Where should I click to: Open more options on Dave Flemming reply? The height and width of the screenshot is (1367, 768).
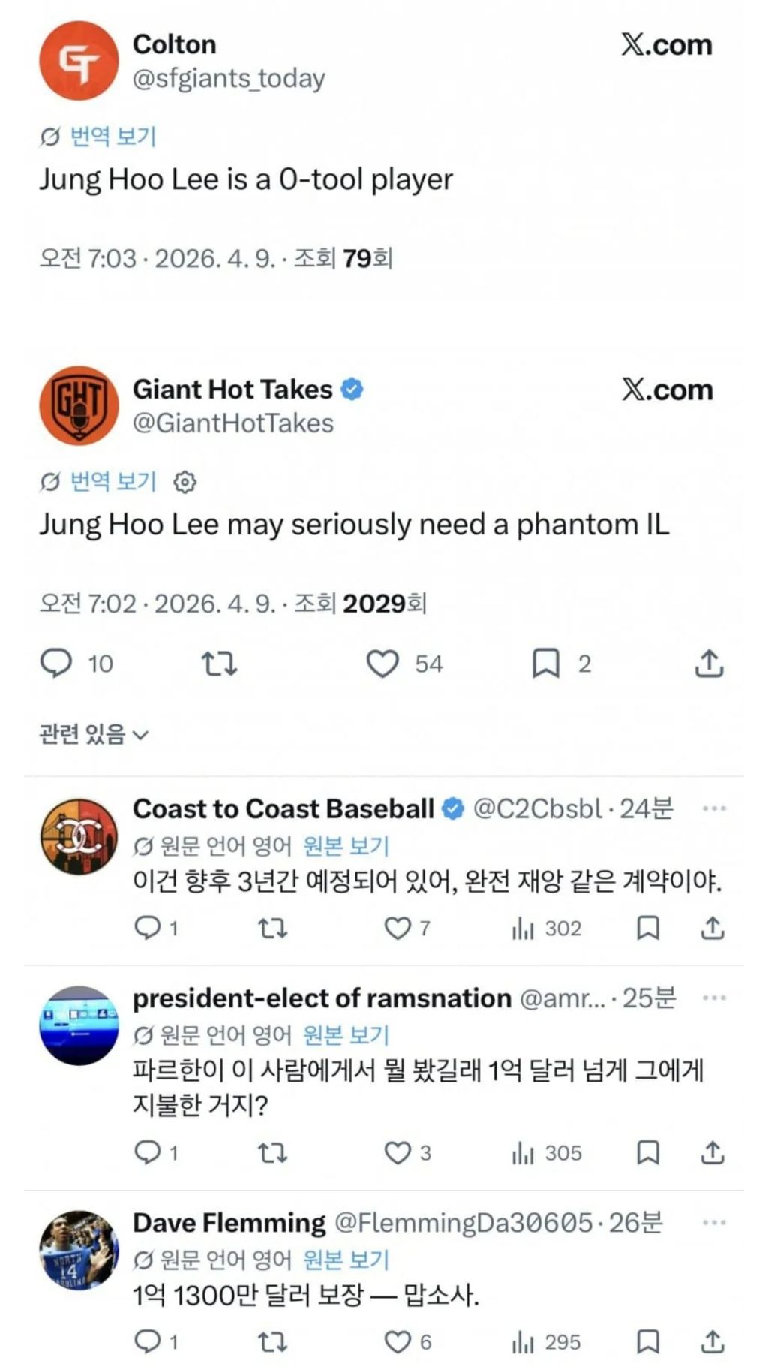pyautogui.click(x=714, y=1222)
